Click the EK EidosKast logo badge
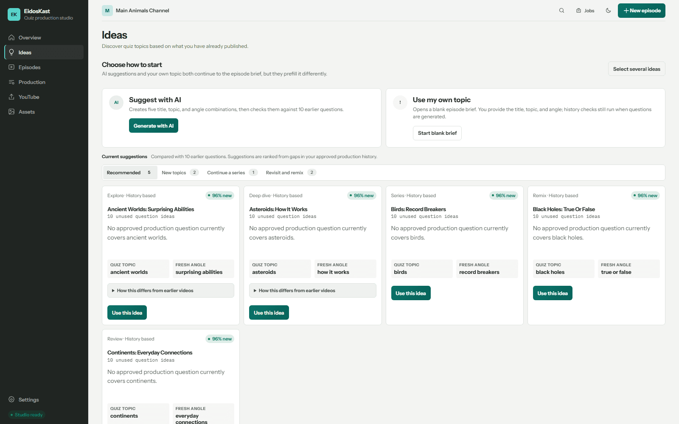Screen dimensions: 679x424 [14, 14]
